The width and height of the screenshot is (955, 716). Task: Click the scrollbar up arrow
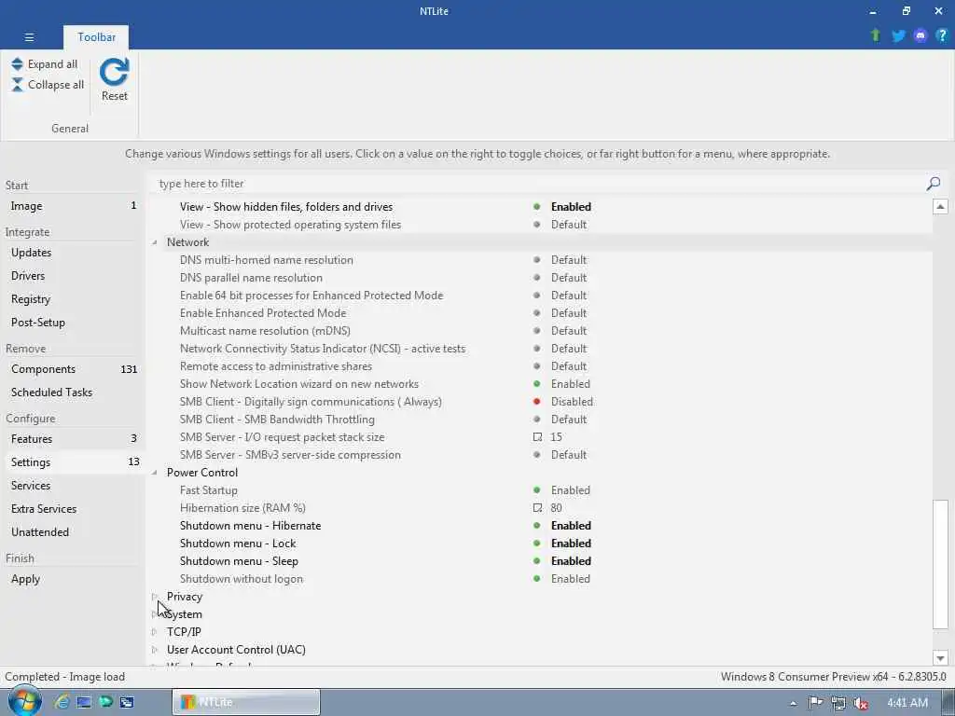point(940,207)
